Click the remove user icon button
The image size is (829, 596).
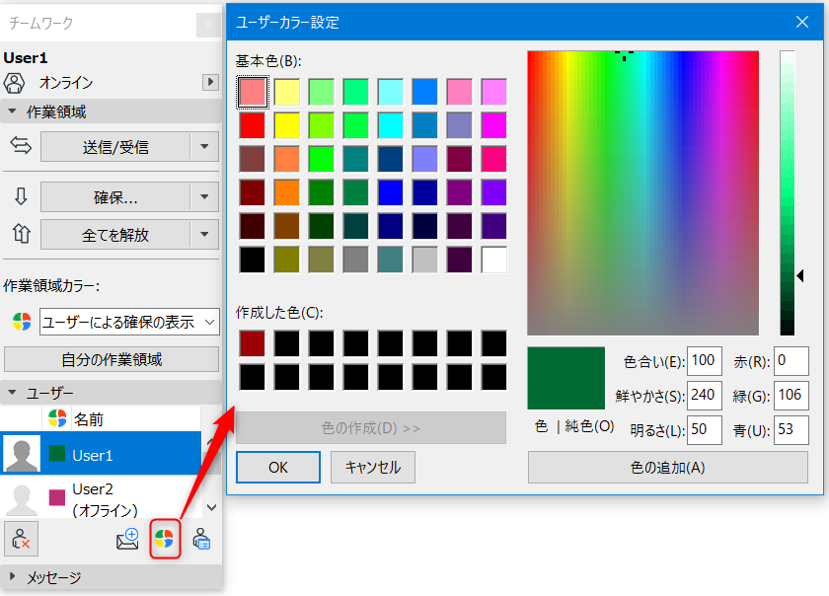coord(21,539)
